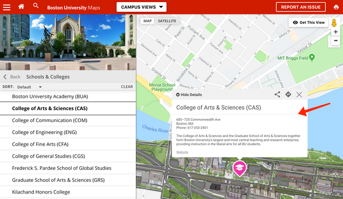Click the Report an Issue button
The image size is (343, 199).
(301, 7)
